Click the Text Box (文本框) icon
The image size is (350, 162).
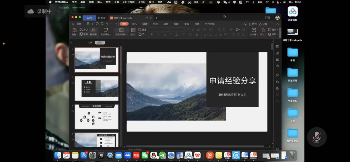point(254,30)
